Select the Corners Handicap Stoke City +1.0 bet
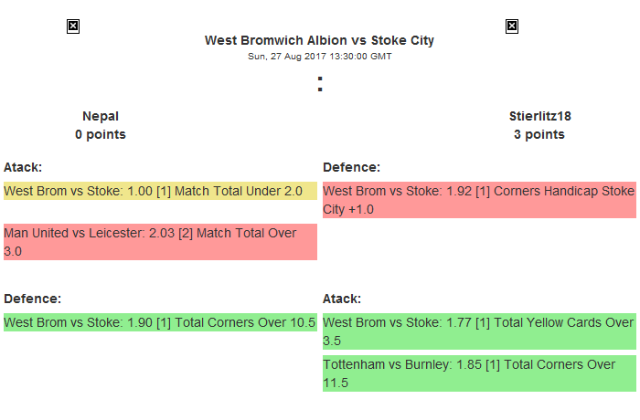This screenshot has height=420, width=640. [479, 200]
